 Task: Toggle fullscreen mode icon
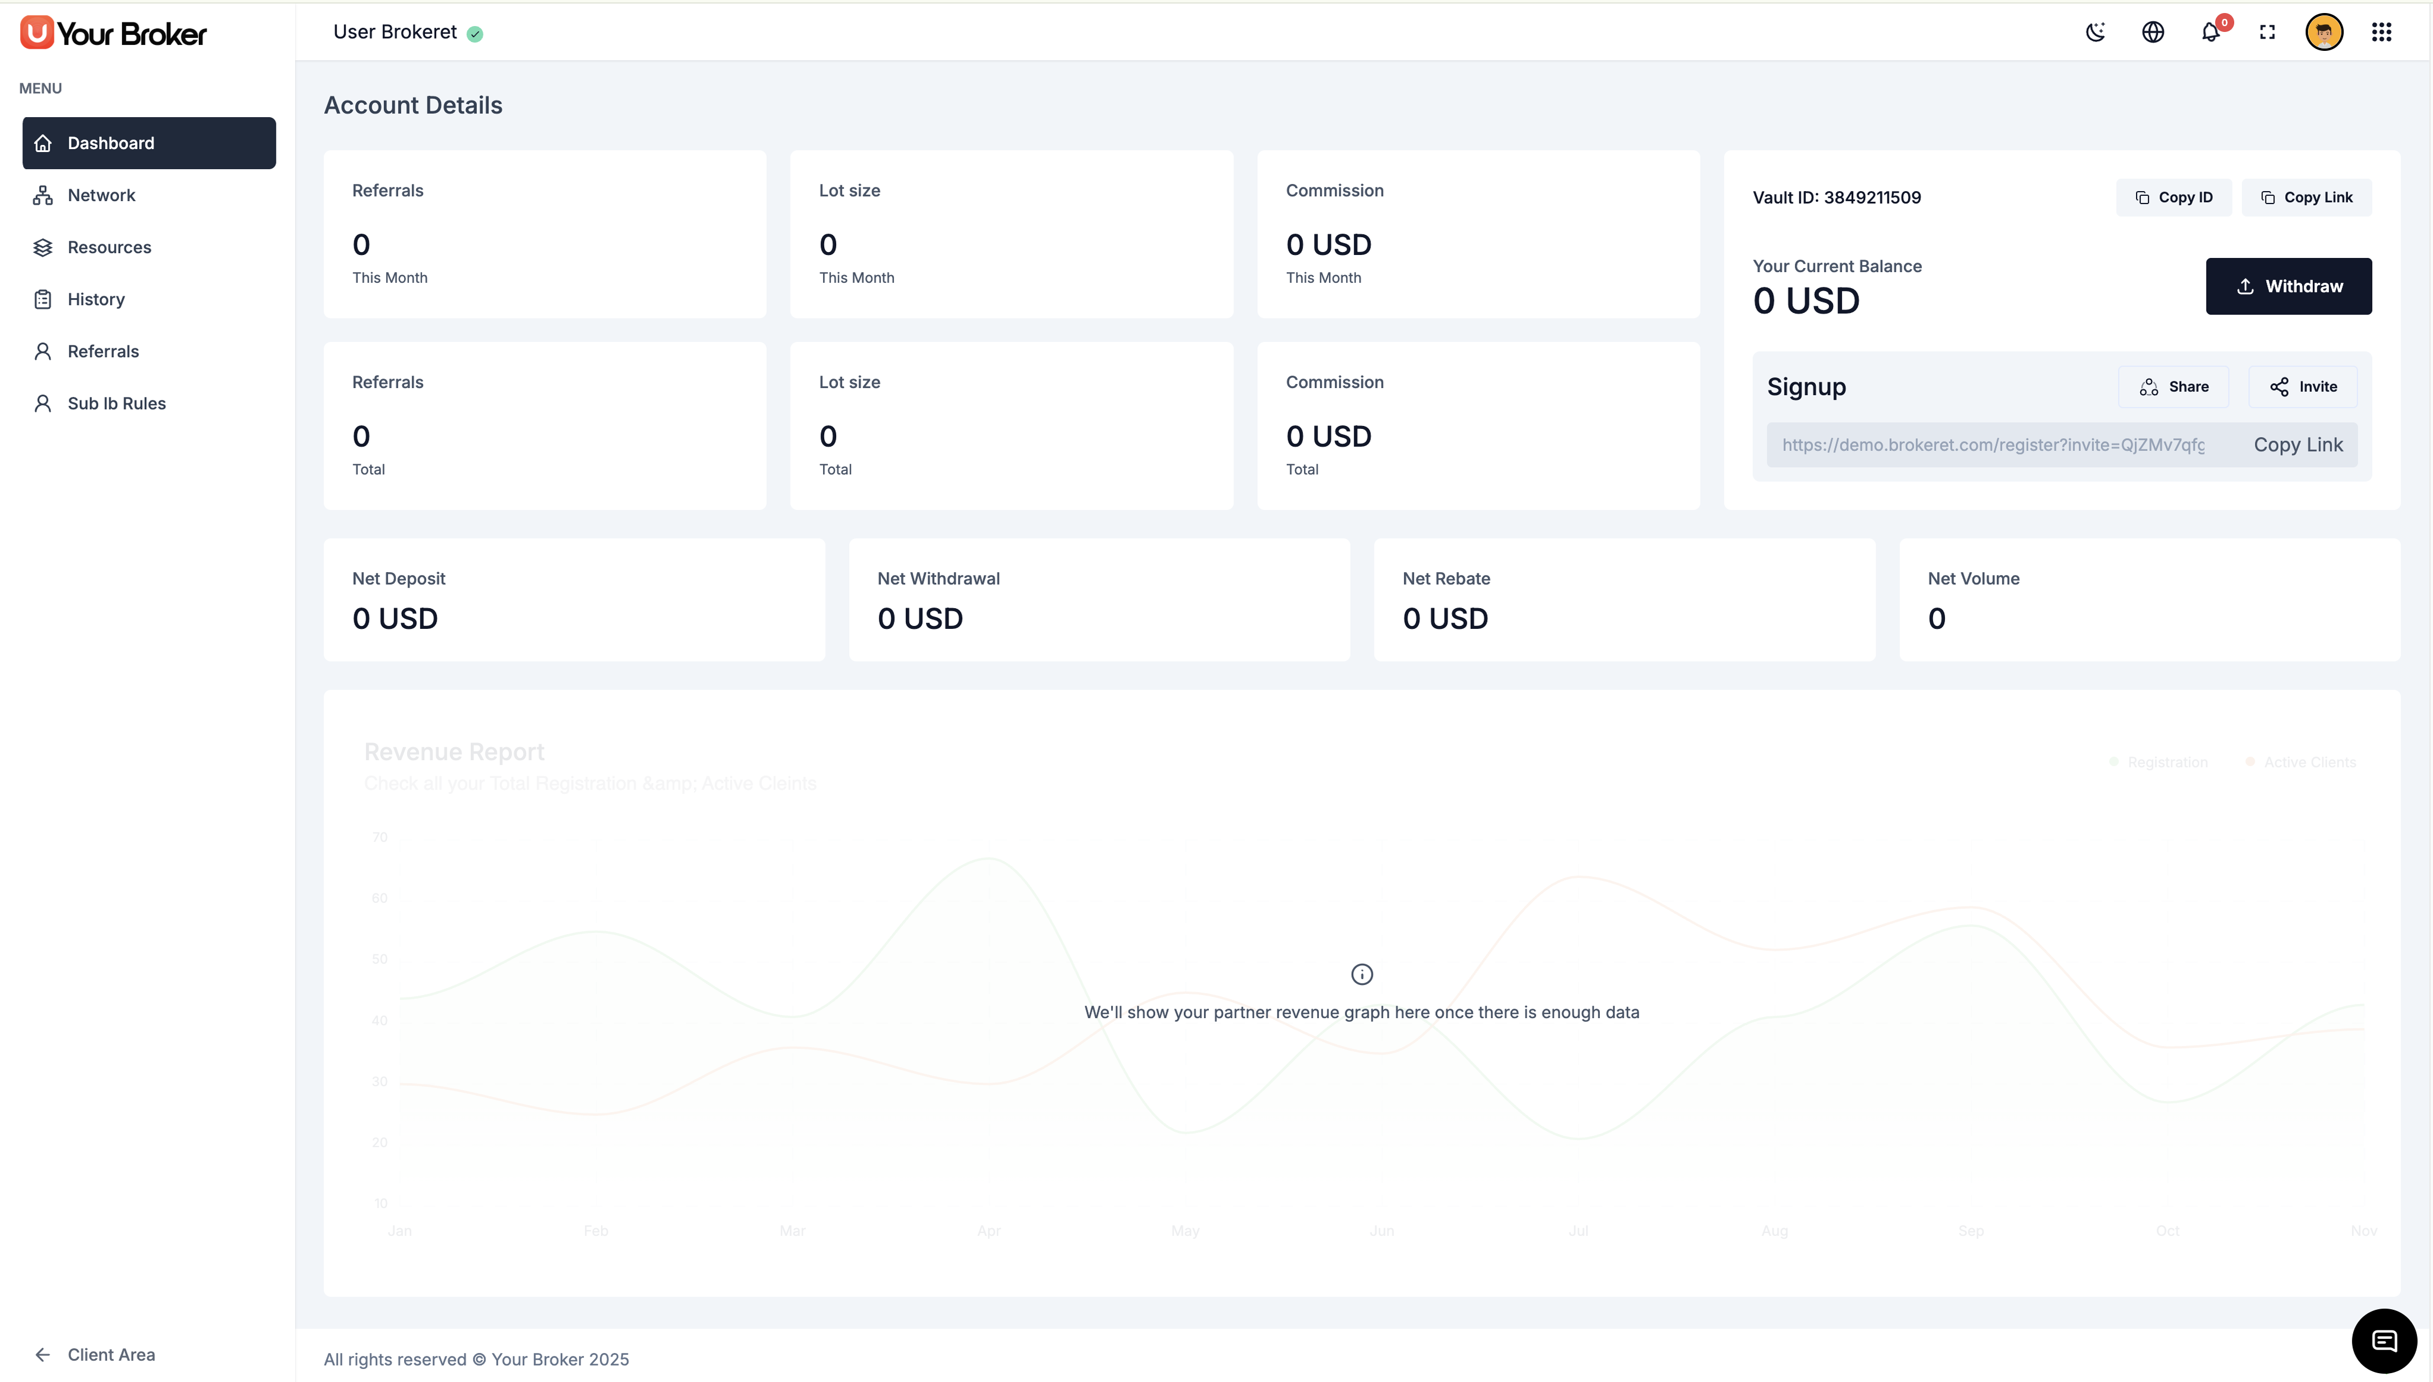[x=2267, y=33]
